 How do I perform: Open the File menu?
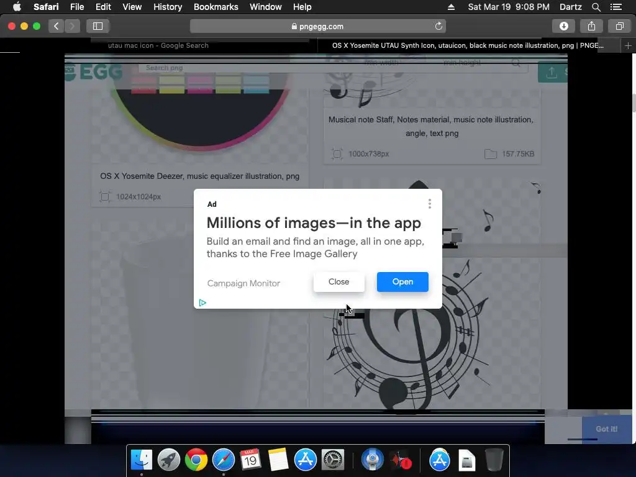(77, 7)
